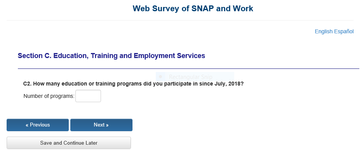Switch survey language to English
The height and width of the screenshot is (154, 364).
coord(324,31)
